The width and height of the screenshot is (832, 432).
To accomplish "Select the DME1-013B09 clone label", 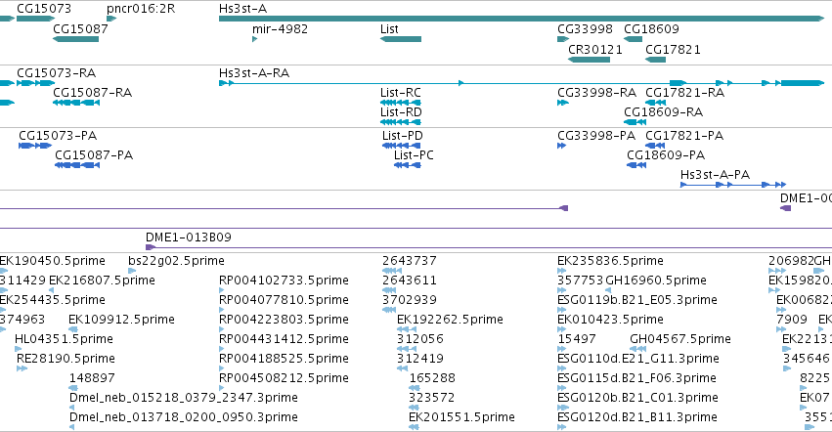I will (x=189, y=238).
